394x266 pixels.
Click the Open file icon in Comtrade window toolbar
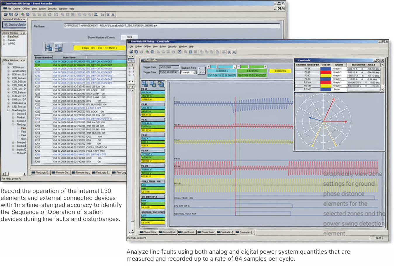tap(131, 52)
